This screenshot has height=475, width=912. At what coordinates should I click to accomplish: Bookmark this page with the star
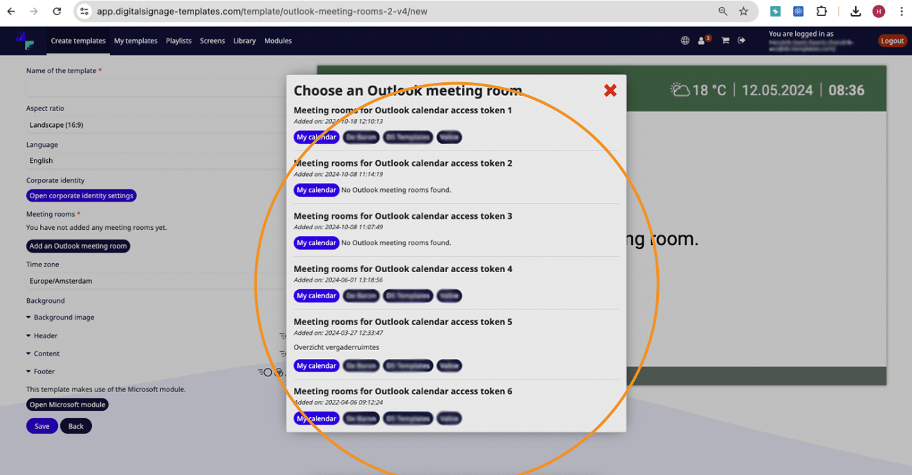coord(743,11)
